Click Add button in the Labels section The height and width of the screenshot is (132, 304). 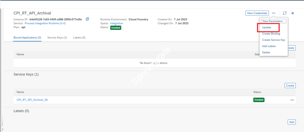(292, 122)
